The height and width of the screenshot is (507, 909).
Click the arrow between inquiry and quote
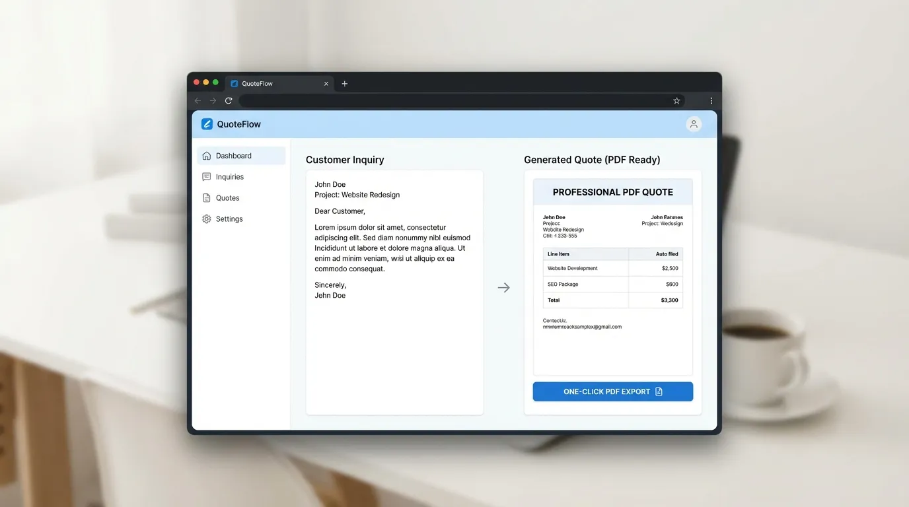pos(503,288)
